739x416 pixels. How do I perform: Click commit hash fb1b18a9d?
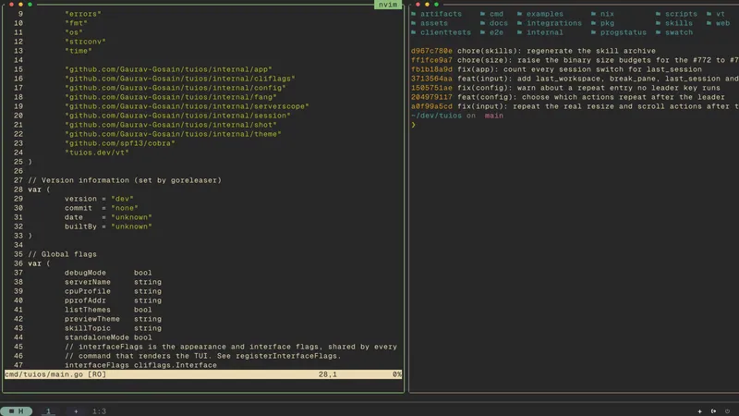click(431, 69)
